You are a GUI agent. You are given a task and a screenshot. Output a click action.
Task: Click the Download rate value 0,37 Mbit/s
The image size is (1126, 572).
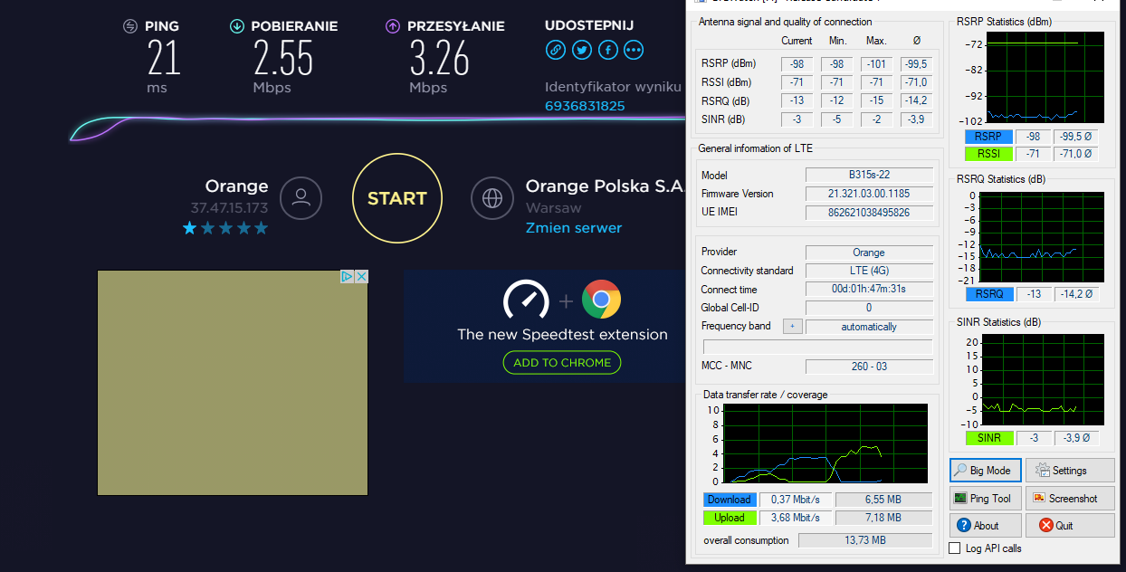tap(796, 500)
